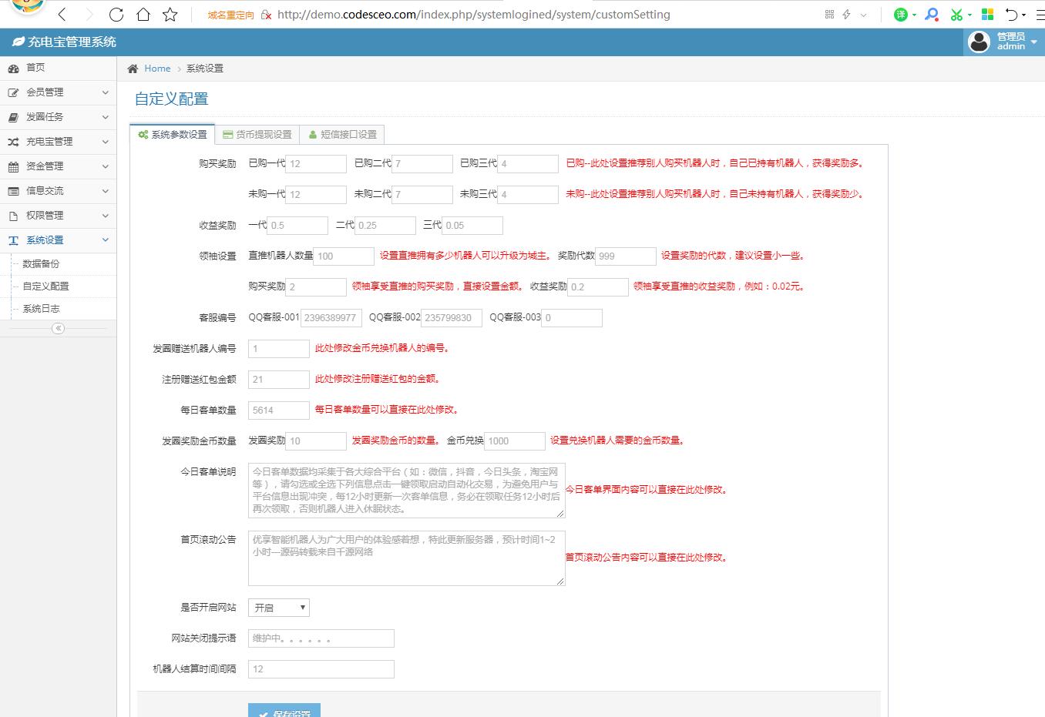Bookmark page with the star icon
The width and height of the screenshot is (1045, 717).
[x=170, y=15]
